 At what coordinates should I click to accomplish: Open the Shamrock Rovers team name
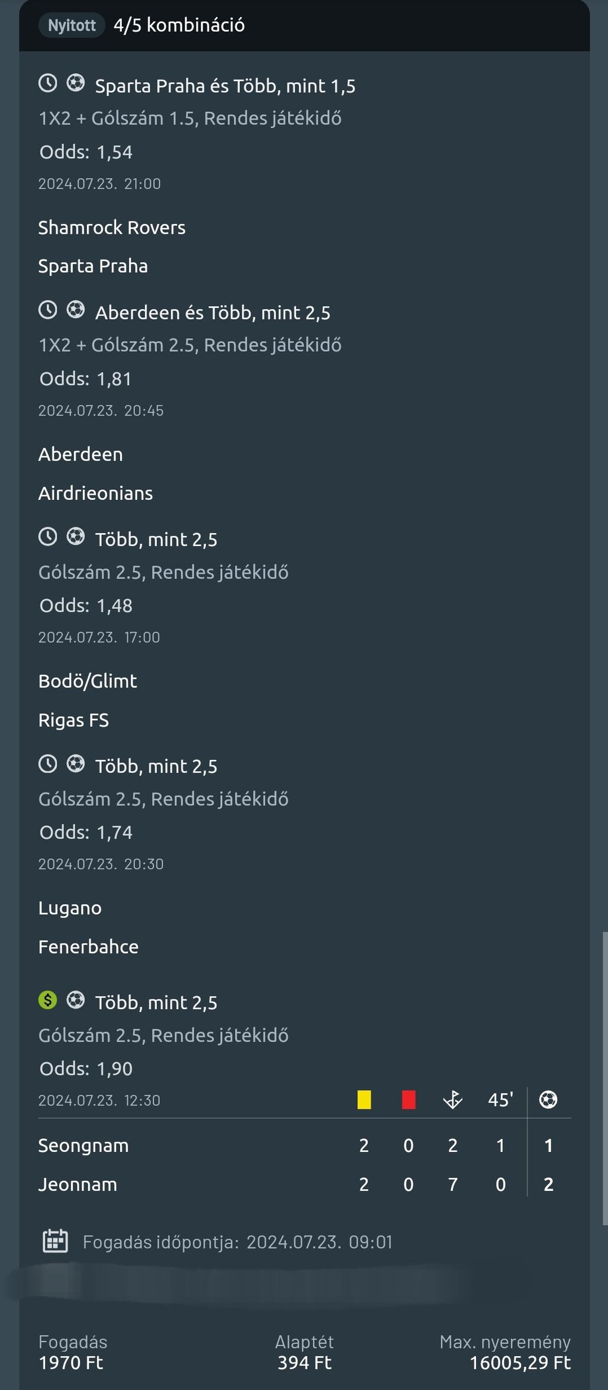tap(112, 227)
